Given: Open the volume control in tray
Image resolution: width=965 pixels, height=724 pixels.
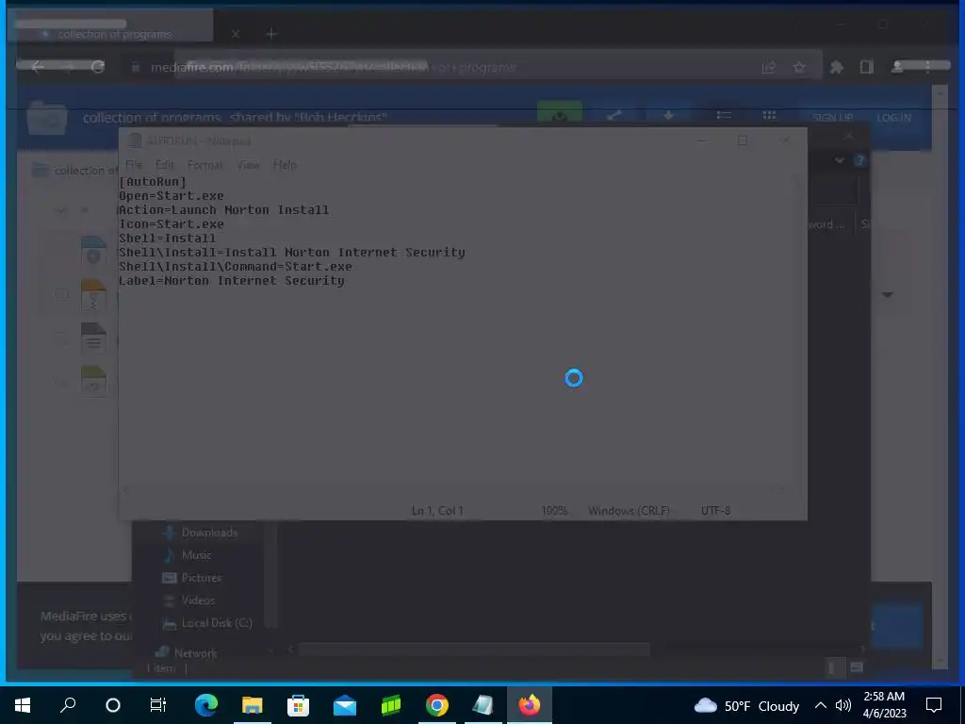Looking at the screenshot, I should point(843,705).
